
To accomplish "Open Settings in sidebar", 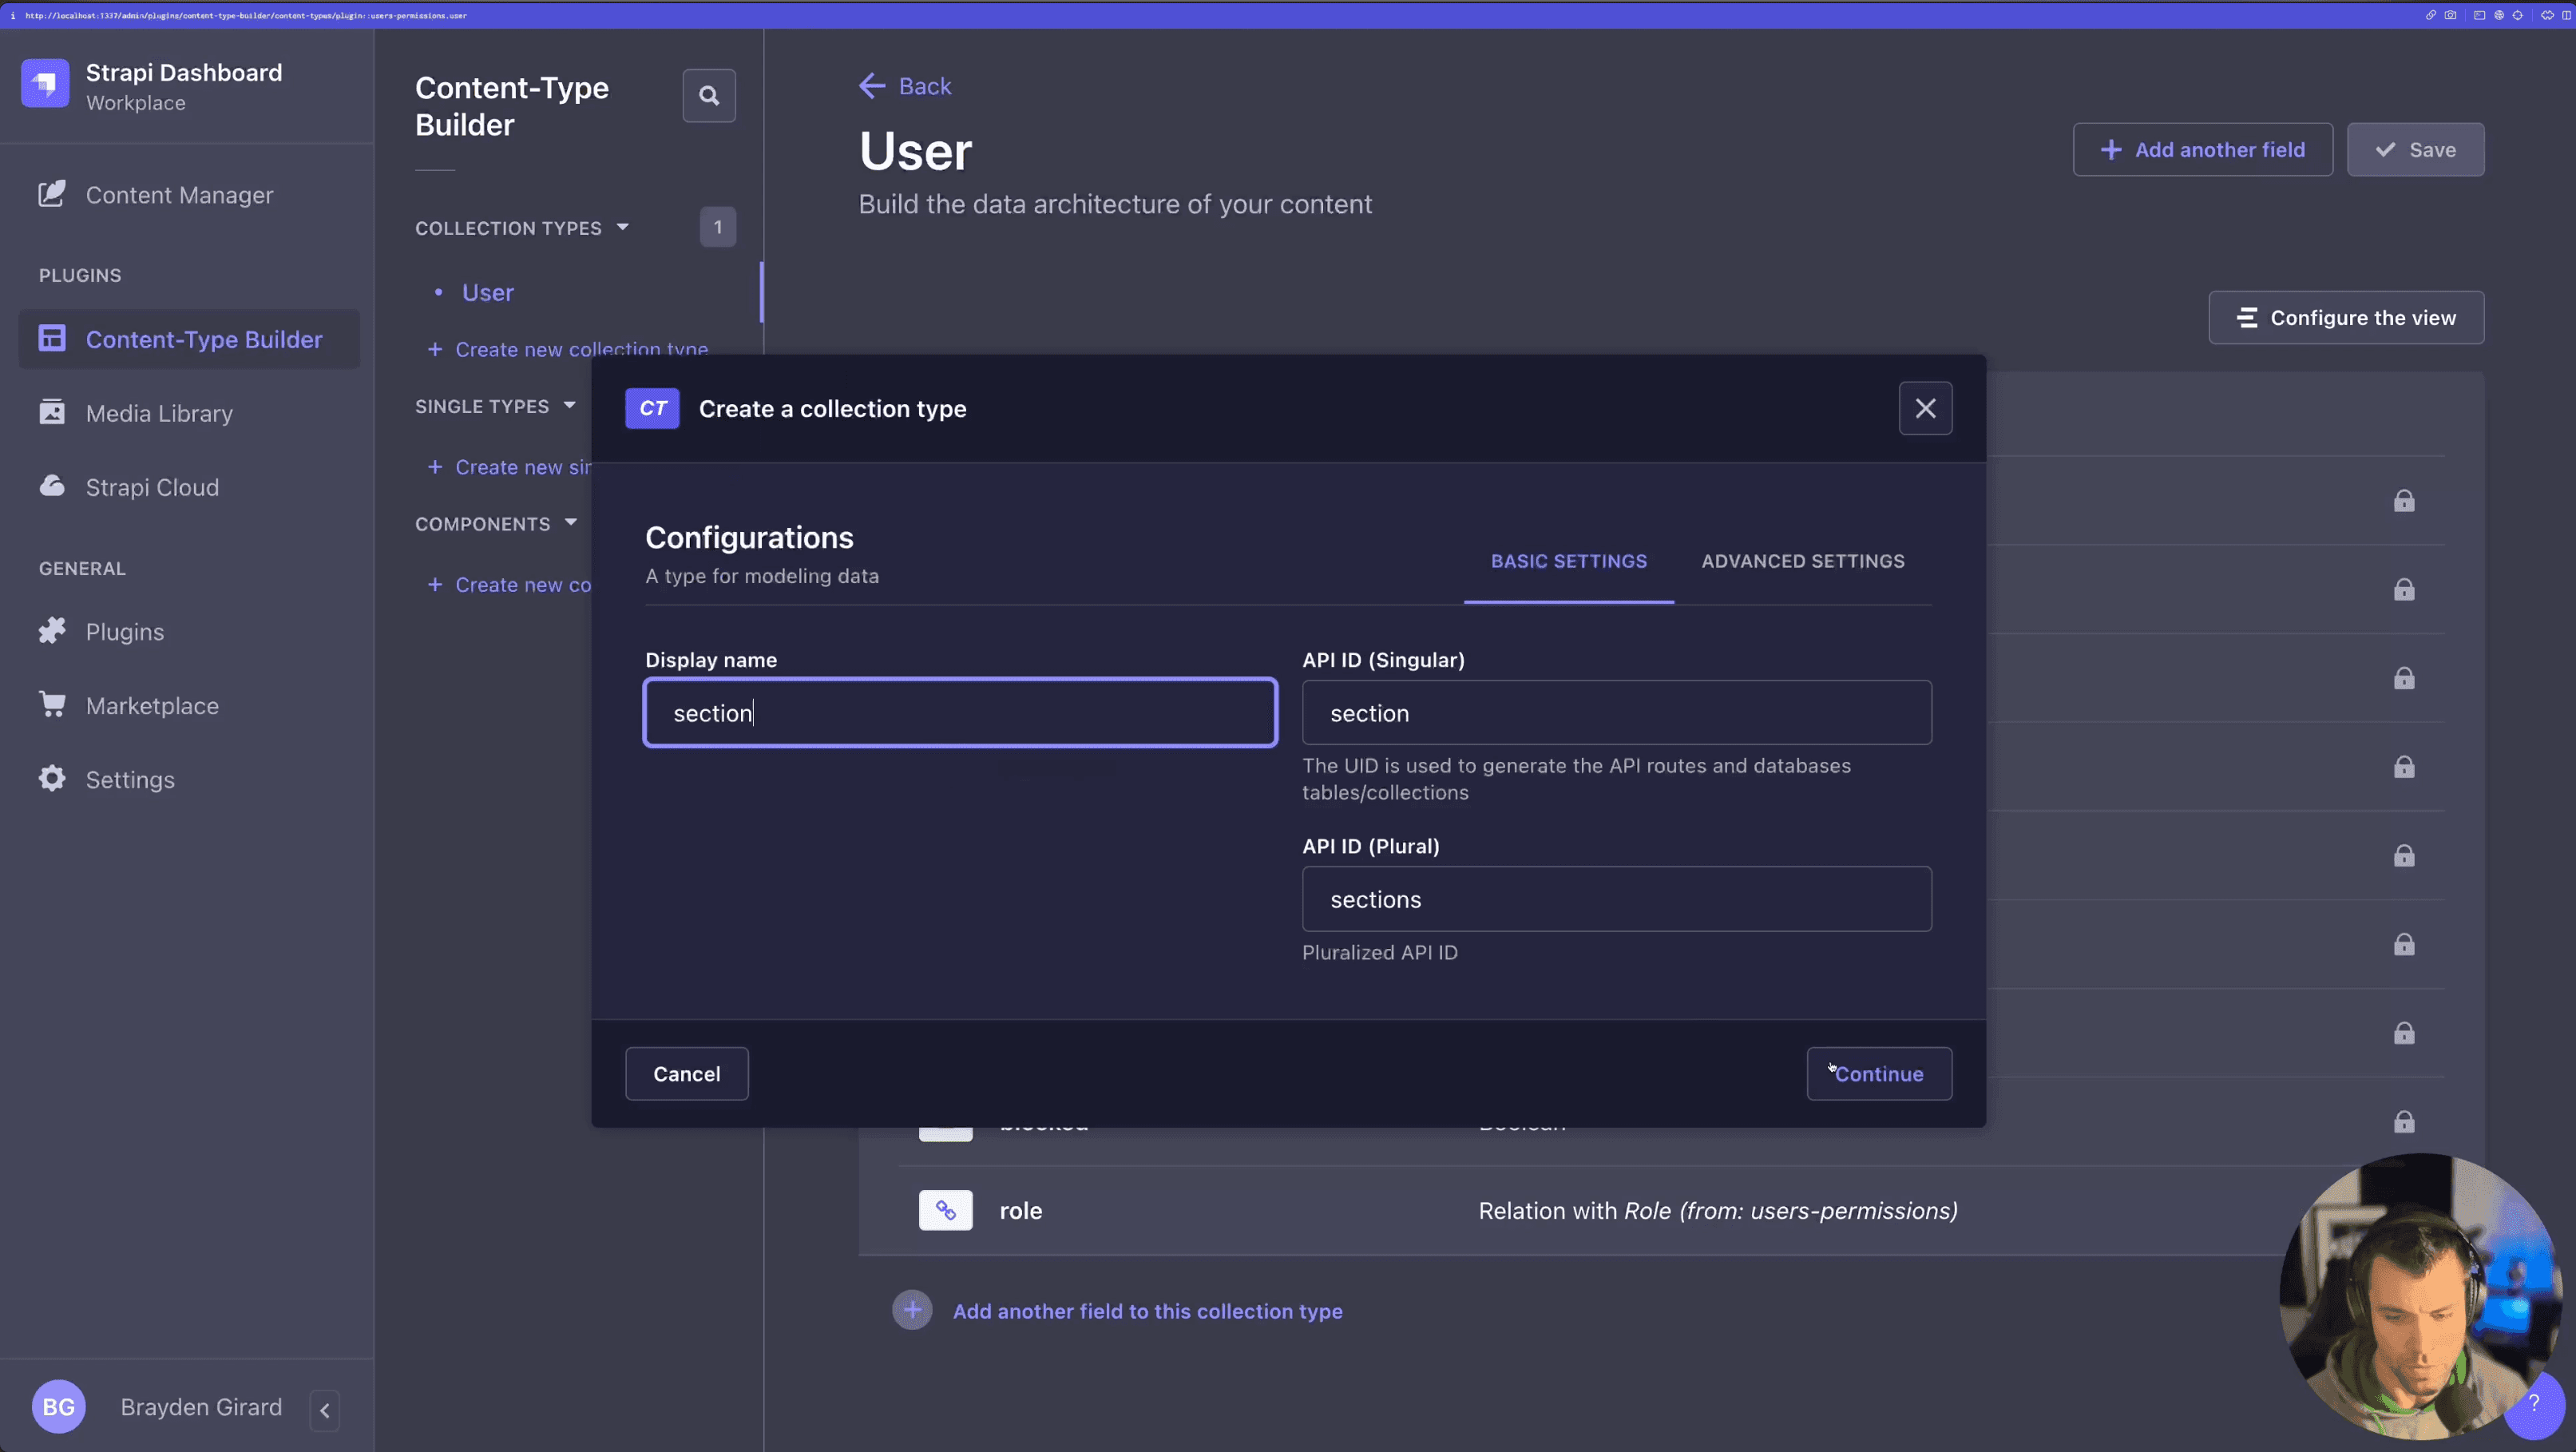I will [x=107, y=780].
